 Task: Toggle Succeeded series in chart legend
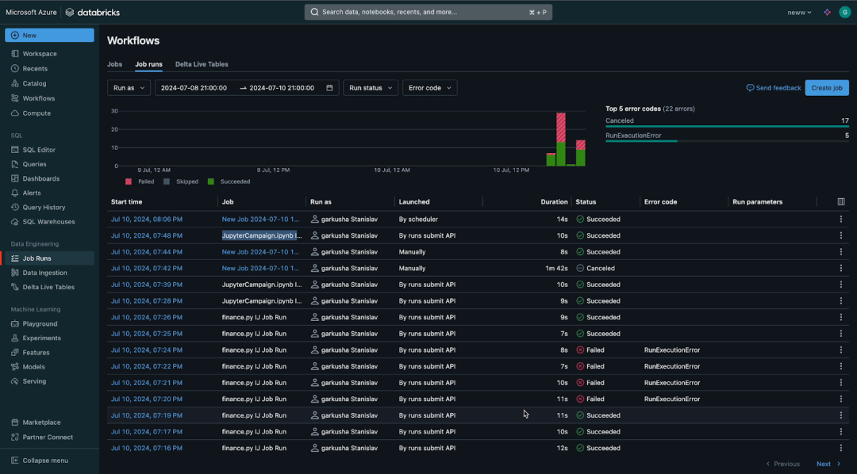tap(229, 182)
